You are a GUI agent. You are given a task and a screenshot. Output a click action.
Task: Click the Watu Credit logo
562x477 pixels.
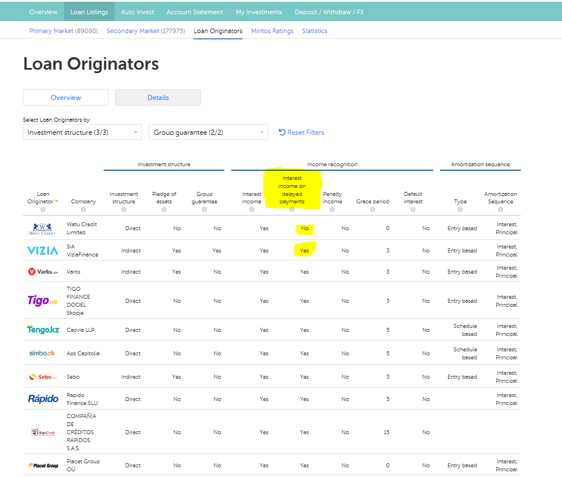(43, 229)
